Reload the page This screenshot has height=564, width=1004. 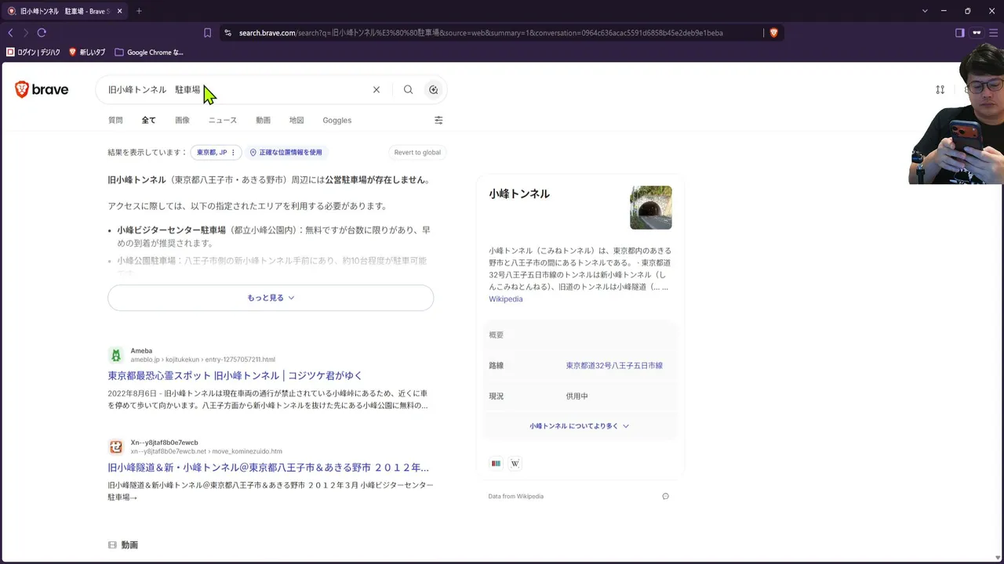coord(42,33)
